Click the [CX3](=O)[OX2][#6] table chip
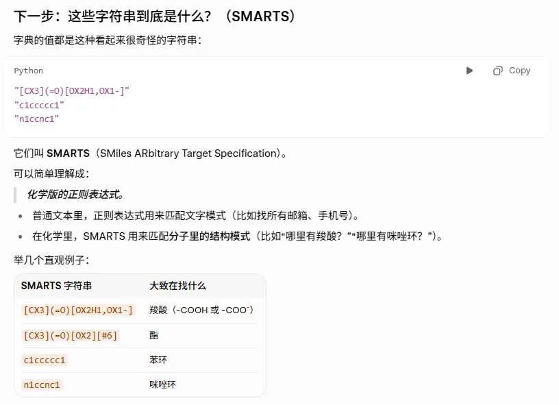 pos(71,336)
